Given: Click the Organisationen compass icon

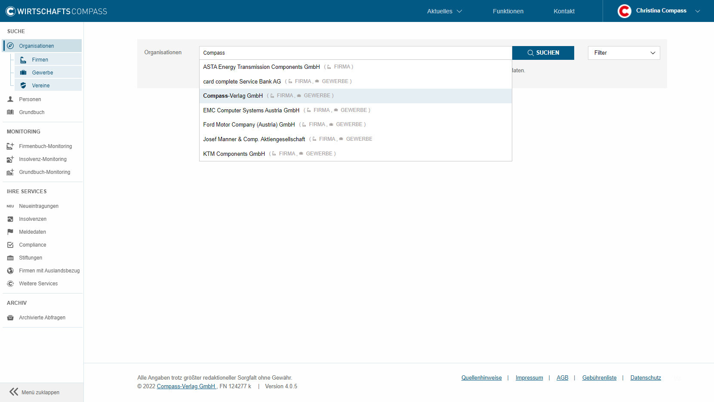Looking at the screenshot, I should 10,46.
